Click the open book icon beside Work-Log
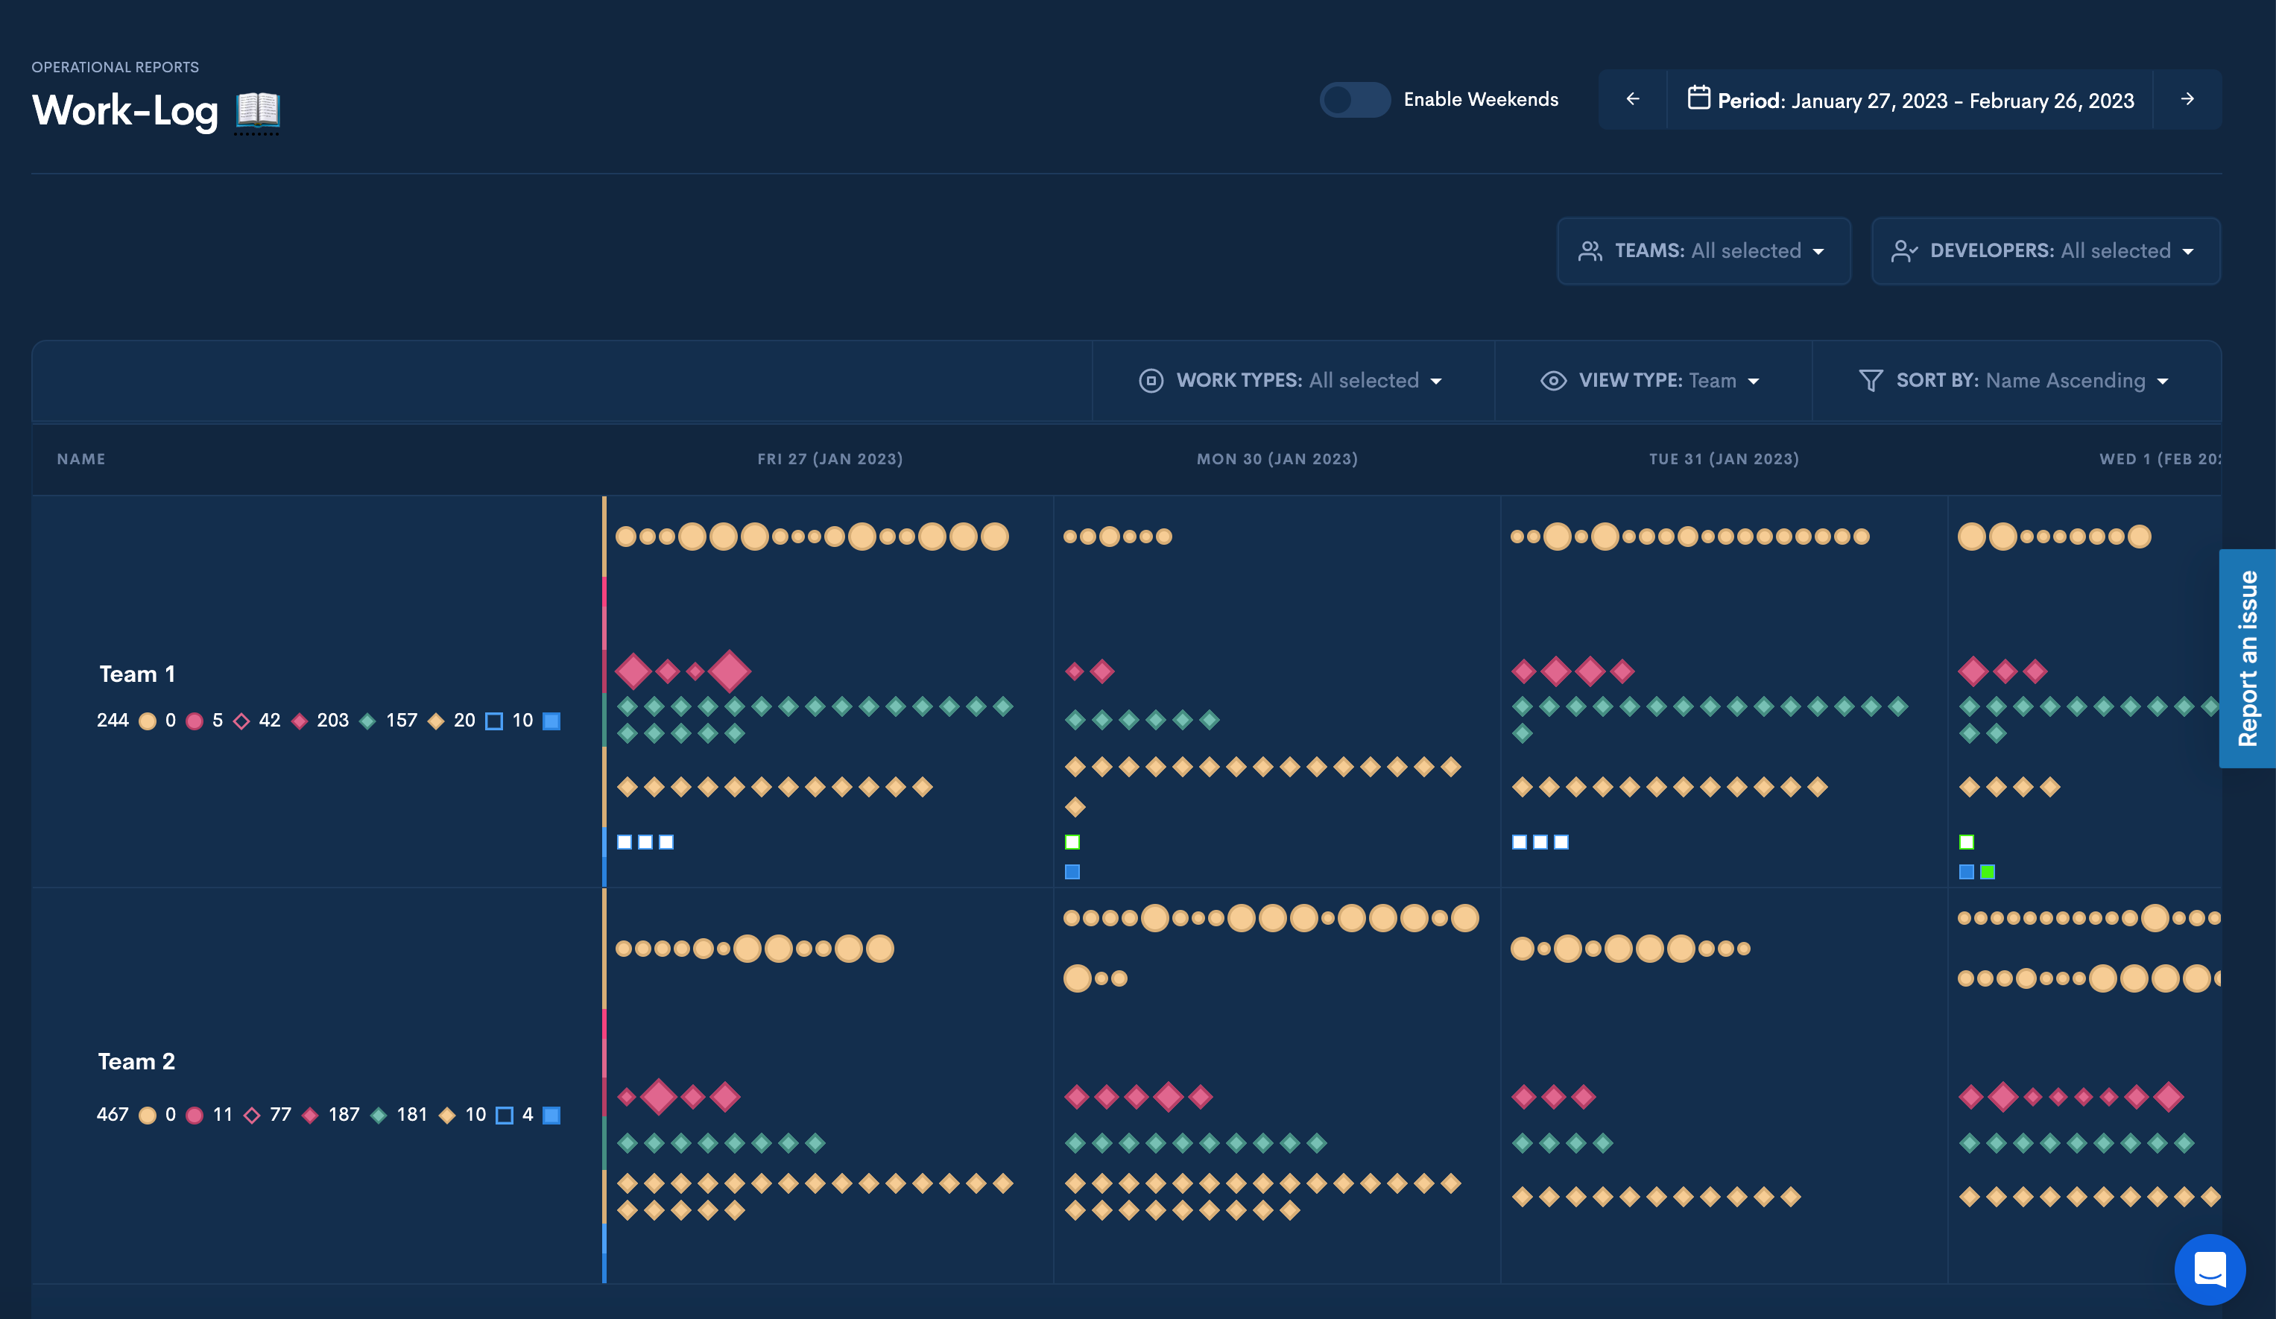 coord(257,110)
